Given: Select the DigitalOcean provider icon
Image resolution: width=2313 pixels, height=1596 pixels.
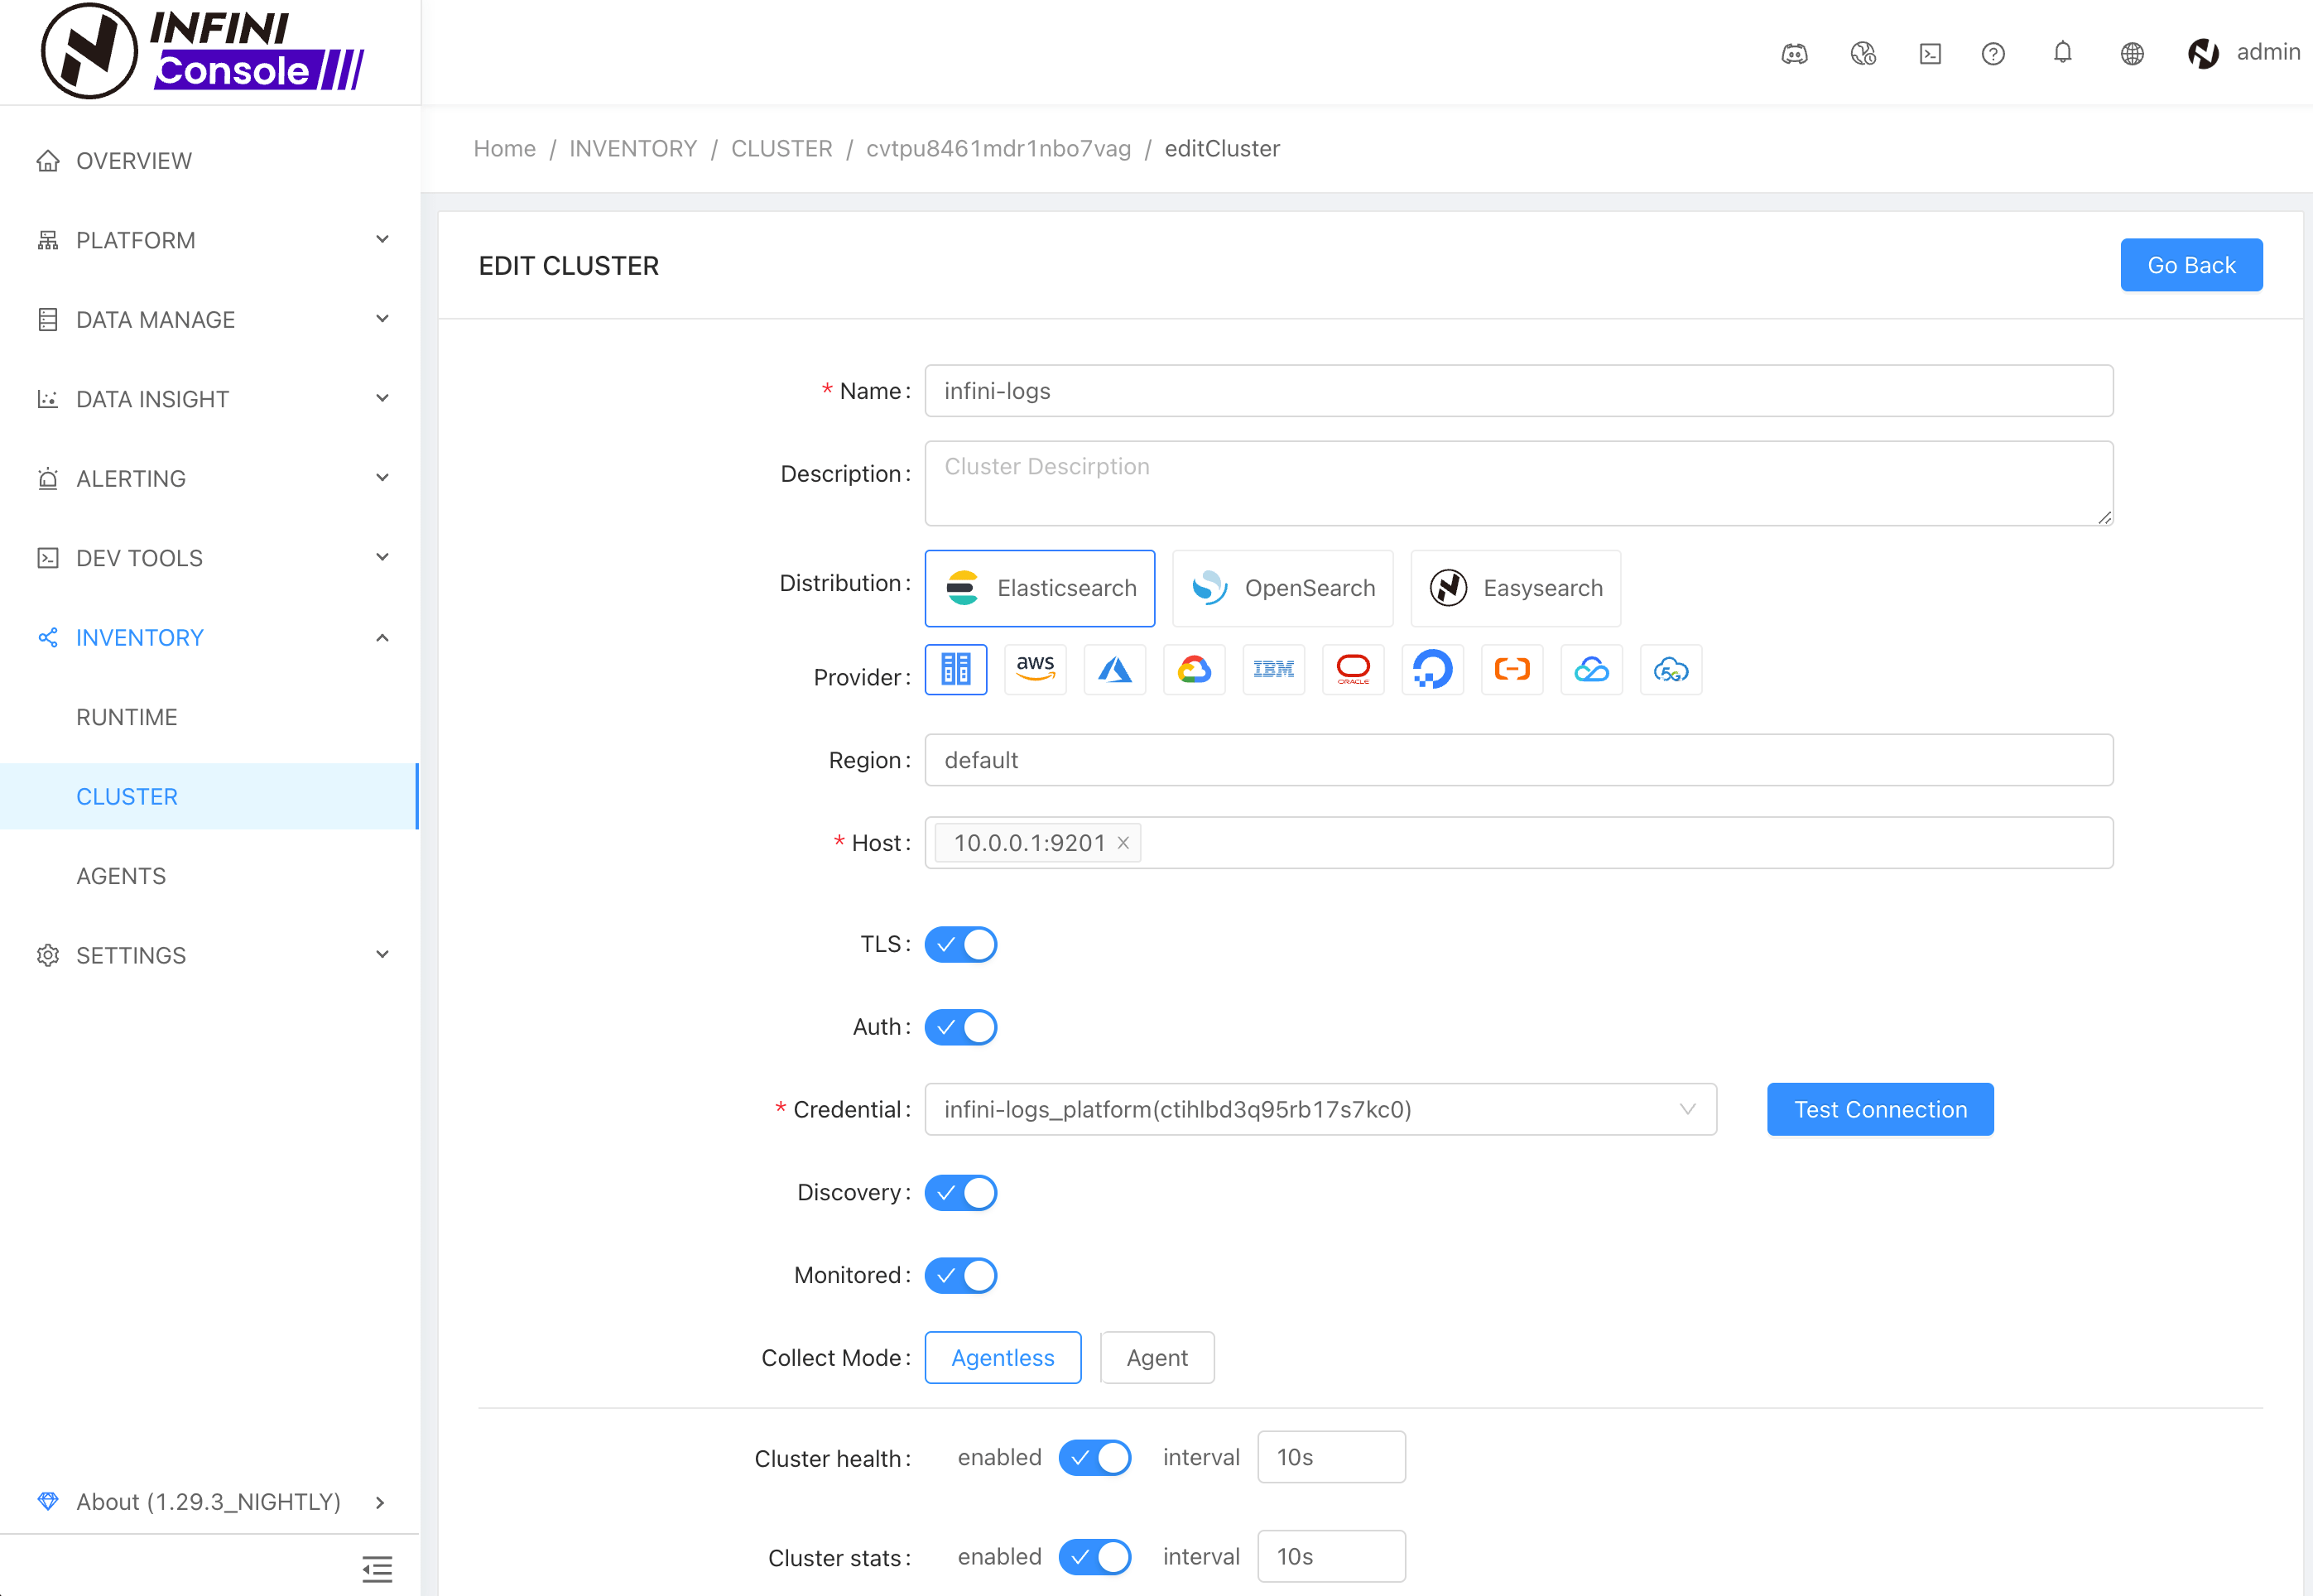Looking at the screenshot, I should pos(1432,669).
